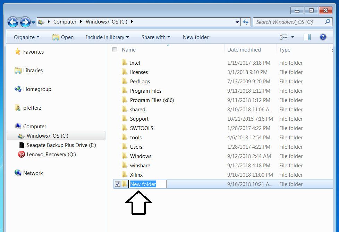Open the Organize menu

(27, 37)
